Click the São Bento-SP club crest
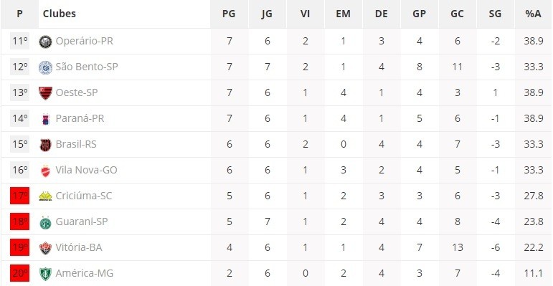The width and height of the screenshot is (553, 286). tap(45, 67)
